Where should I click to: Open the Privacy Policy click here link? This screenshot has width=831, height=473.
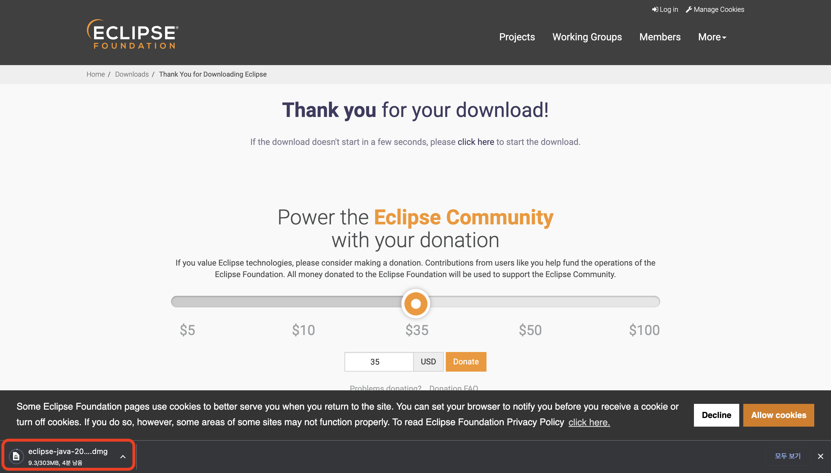pos(589,422)
